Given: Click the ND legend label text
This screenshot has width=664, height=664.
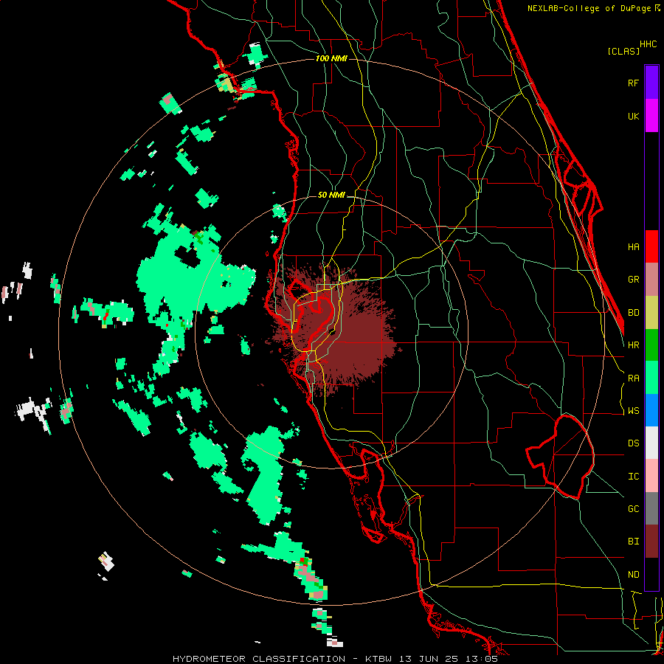Looking at the screenshot, I should [633, 575].
